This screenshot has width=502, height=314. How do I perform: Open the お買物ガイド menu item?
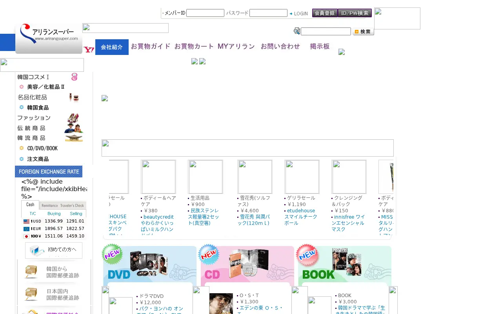pos(151,46)
